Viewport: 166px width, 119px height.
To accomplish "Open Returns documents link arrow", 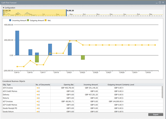I will click(37, 98).
